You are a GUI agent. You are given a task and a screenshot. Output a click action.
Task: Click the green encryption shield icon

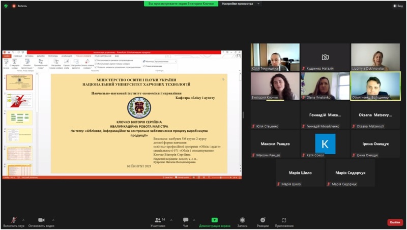pyautogui.click(x=5, y=6)
